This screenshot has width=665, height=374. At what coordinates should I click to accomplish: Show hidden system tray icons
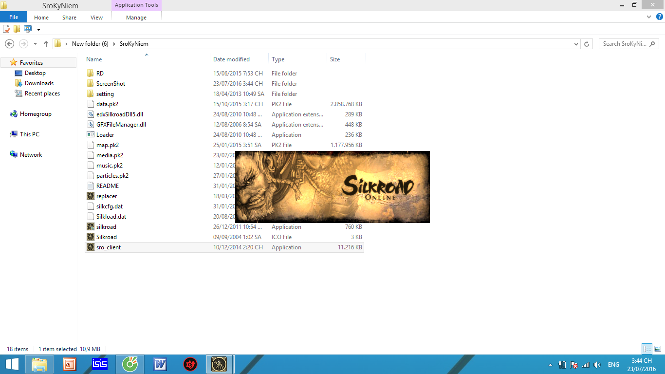[550, 364]
